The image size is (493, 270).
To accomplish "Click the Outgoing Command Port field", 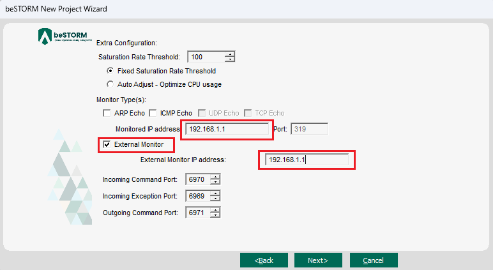I will click(x=198, y=213).
